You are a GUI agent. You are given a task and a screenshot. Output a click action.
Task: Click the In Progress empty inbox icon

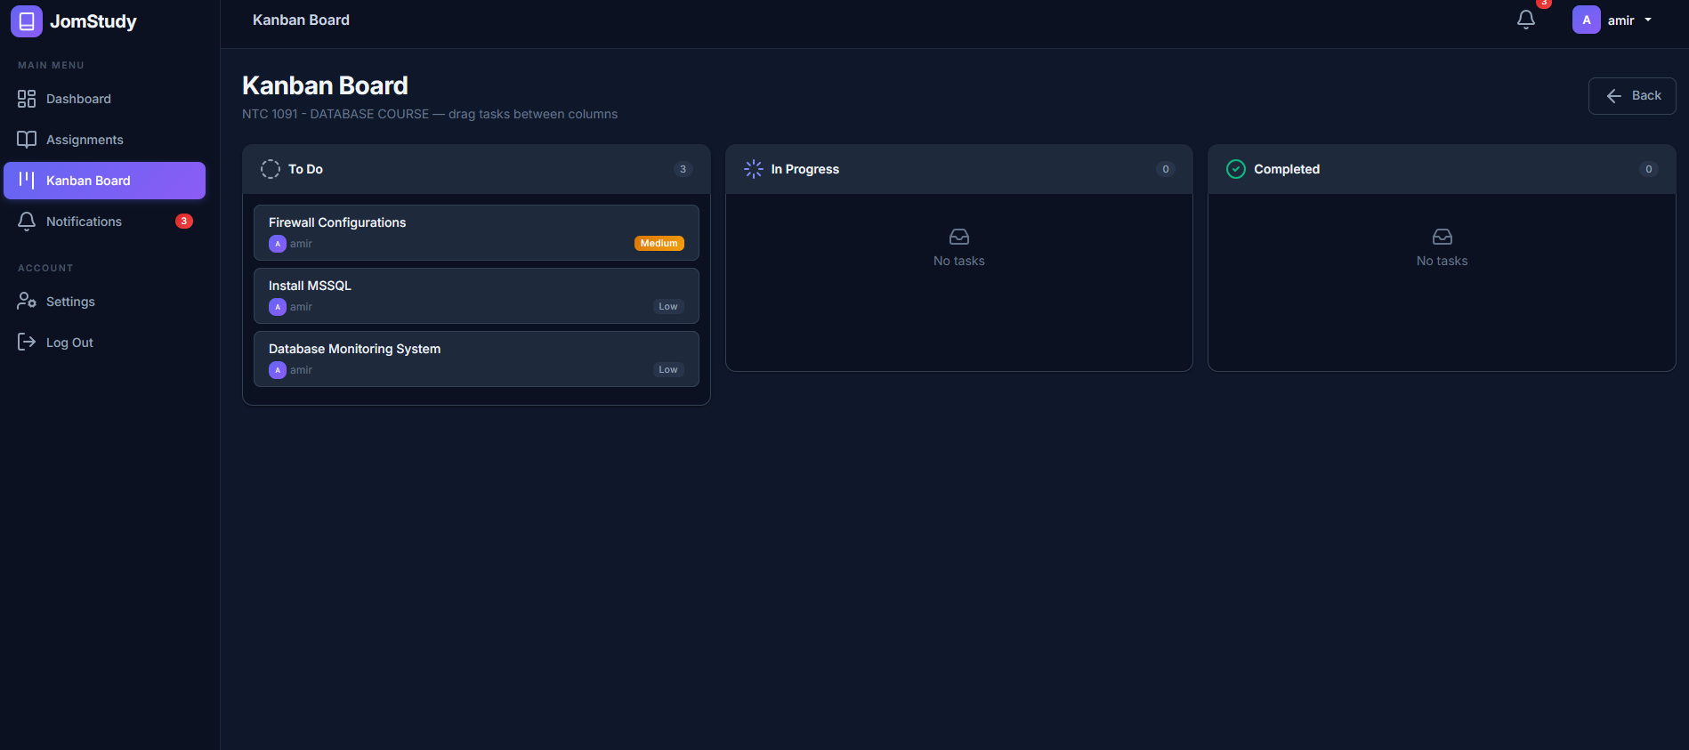pos(959,237)
